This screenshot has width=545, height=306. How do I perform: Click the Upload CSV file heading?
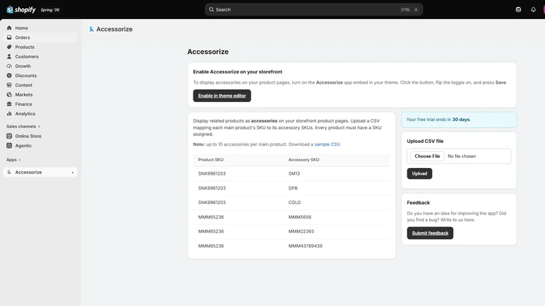coord(425,141)
